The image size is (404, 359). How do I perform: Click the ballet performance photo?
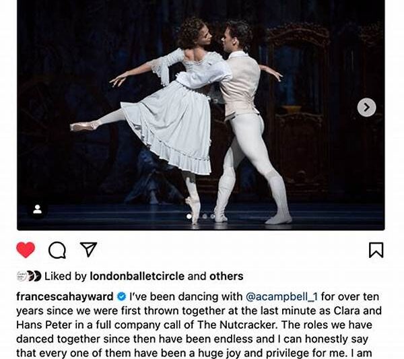201,115
